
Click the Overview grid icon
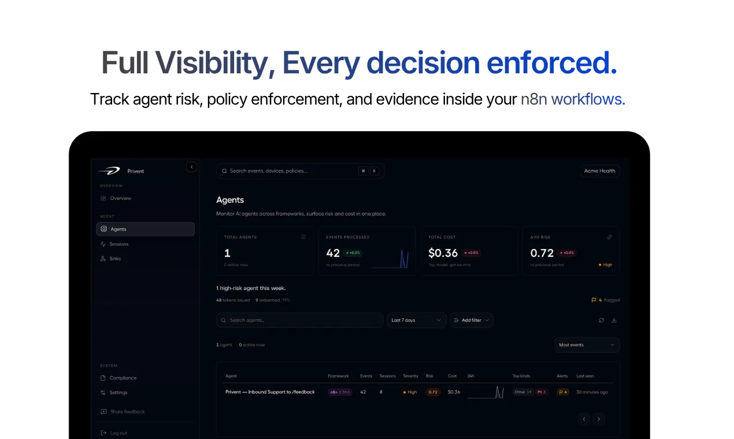coord(103,198)
